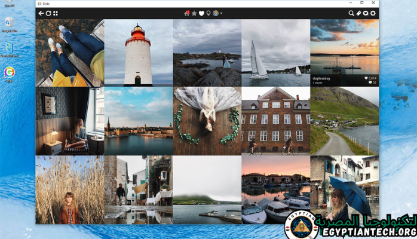This screenshot has width=417, height=239.
Task: Click the pen-shaped icon beside search
Action: point(358,13)
